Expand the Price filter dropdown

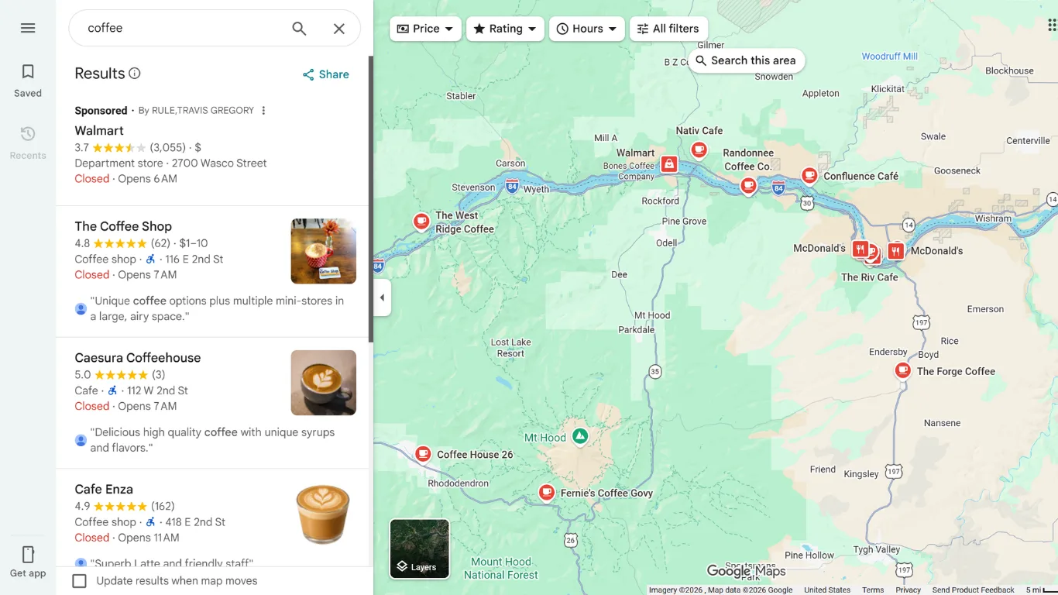click(425, 29)
